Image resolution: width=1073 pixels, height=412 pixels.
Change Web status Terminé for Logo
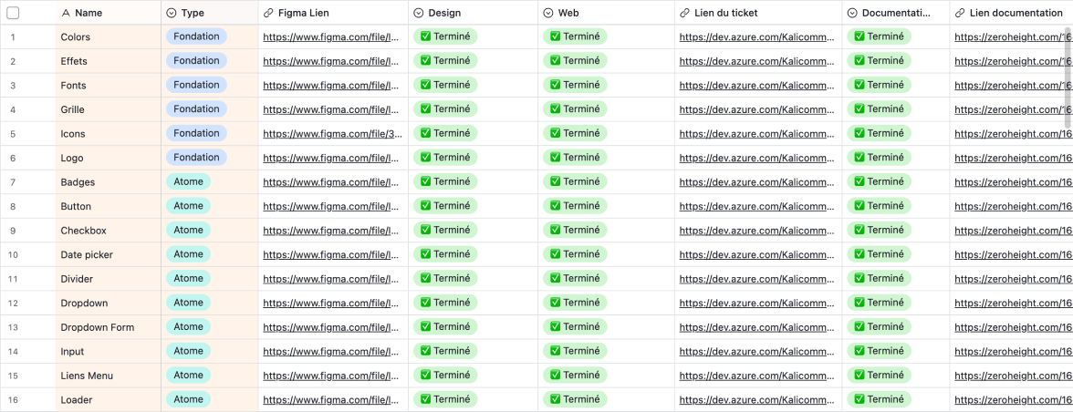click(575, 157)
